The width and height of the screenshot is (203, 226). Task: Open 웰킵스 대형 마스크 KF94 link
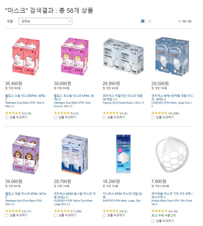click(26, 195)
